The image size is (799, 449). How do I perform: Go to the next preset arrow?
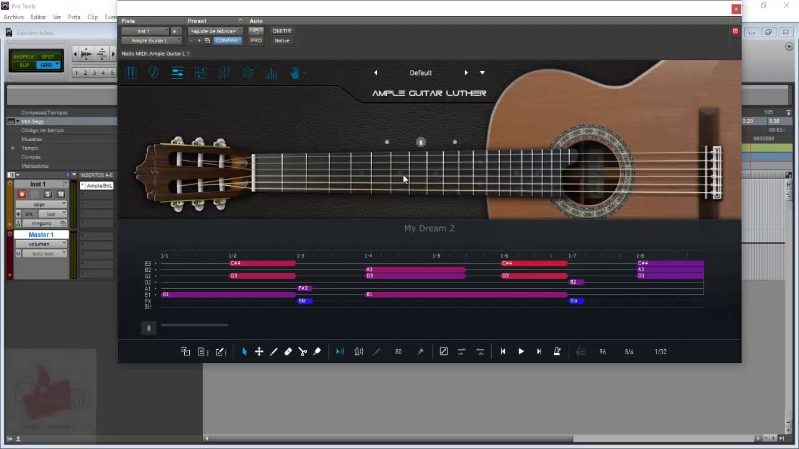[466, 73]
